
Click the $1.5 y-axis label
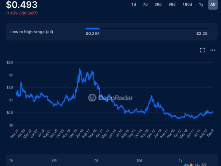pos(10,88)
